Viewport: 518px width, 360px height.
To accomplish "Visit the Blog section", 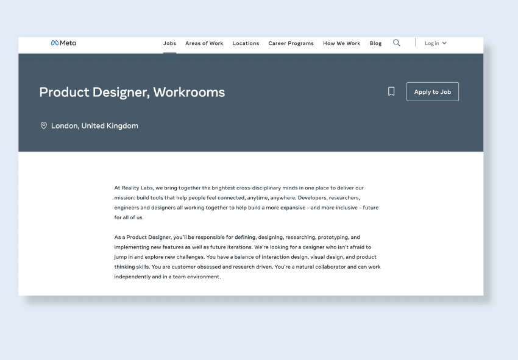I will click(375, 43).
